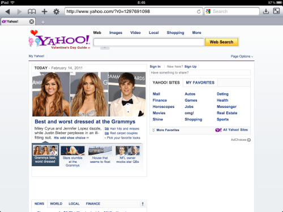This screenshot has width=283, height=212.
Task: Close the Yahoo! tab
Action: [32, 21]
